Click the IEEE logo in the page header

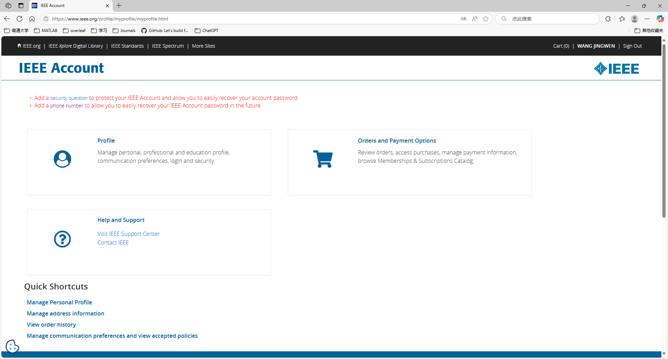(x=616, y=69)
